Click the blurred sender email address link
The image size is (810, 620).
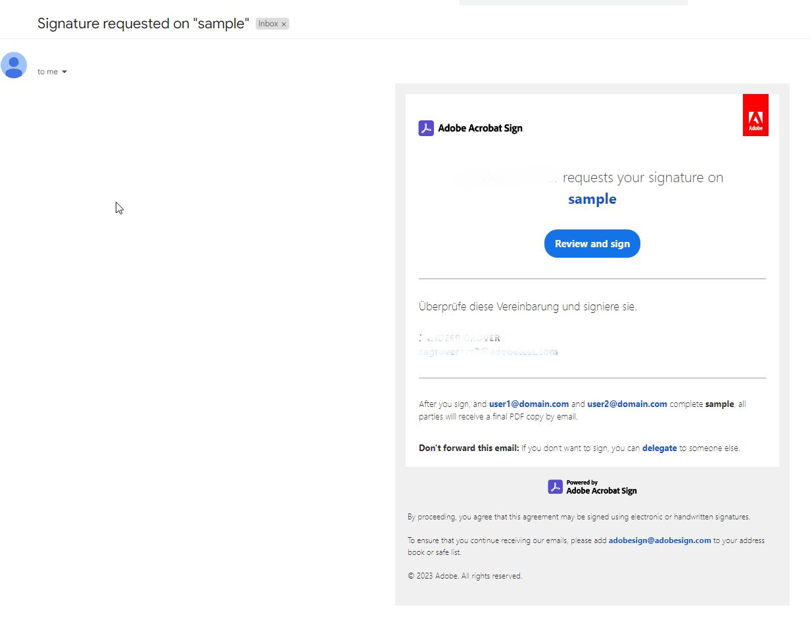[x=488, y=352]
